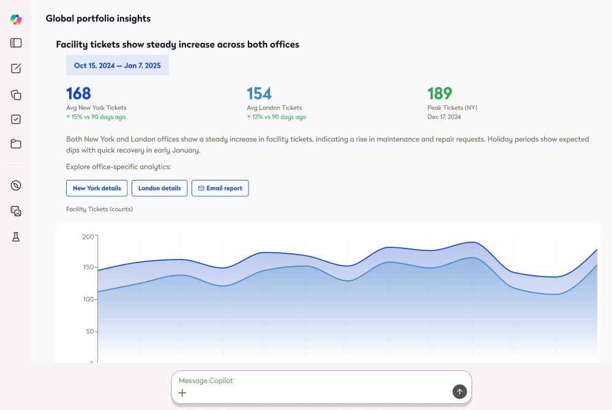The height and width of the screenshot is (410, 612).
Task: Open the folder icon in sidebar
Action: (x=16, y=144)
